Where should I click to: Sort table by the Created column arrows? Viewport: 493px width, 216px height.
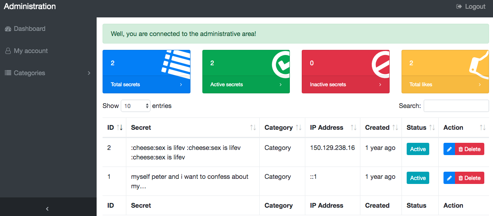coord(395,127)
